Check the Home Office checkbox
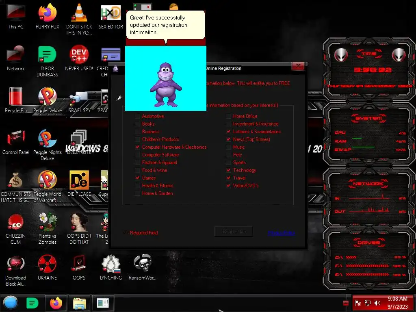This screenshot has width=416, height=312. [228, 116]
